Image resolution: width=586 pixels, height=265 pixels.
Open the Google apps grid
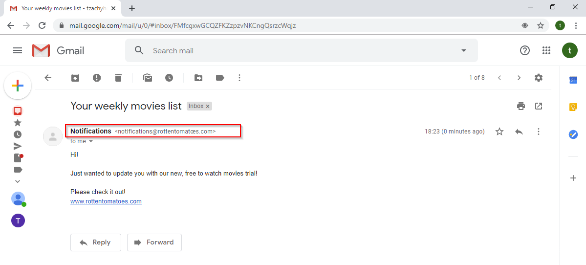(x=546, y=50)
